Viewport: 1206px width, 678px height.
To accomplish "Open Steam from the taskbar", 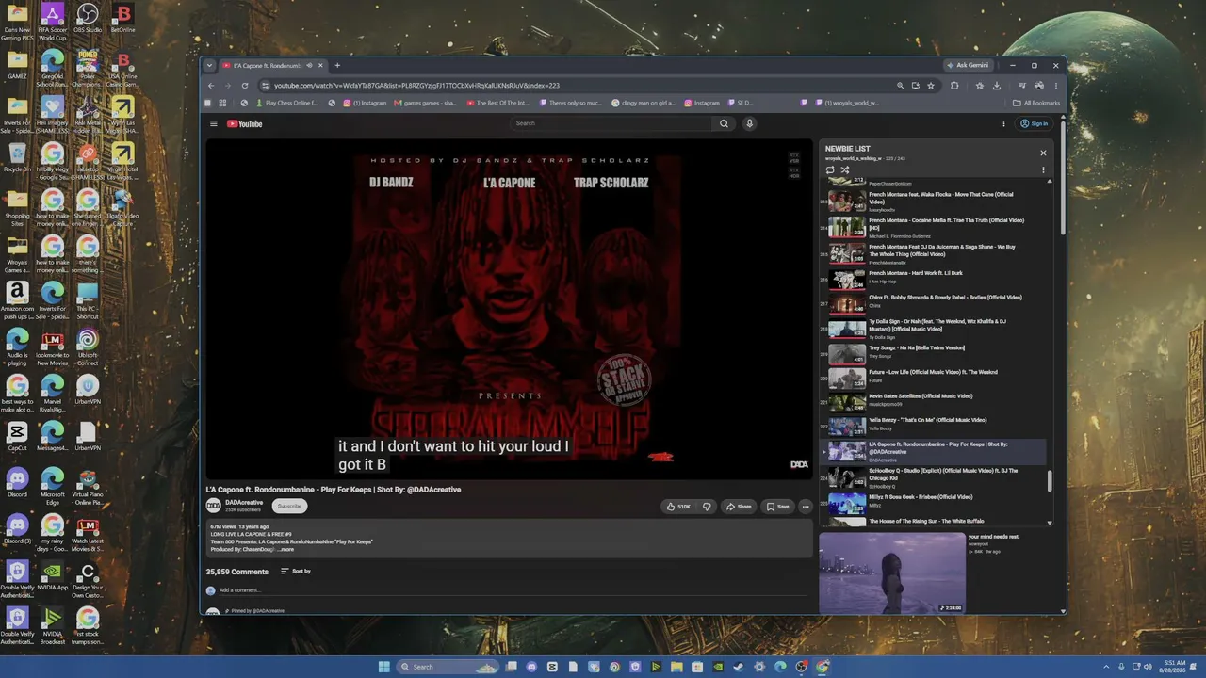I will point(739,667).
